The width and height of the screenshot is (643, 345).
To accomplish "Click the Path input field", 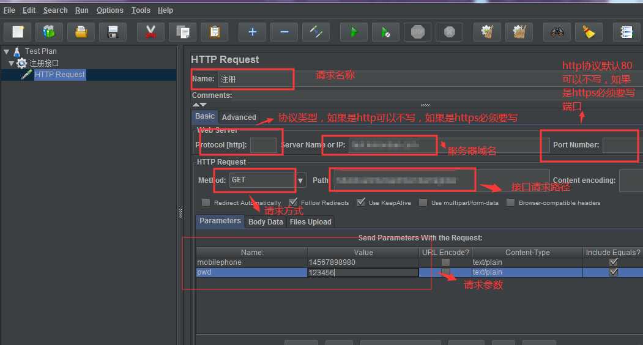I will 441,180.
